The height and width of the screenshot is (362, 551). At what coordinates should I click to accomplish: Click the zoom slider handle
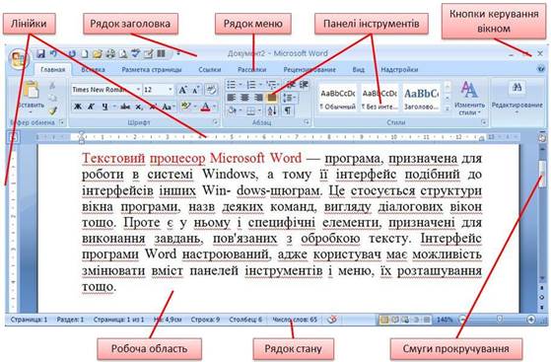500,319
